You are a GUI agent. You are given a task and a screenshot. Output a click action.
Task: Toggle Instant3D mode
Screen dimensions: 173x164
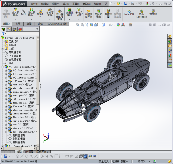point(129,12)
